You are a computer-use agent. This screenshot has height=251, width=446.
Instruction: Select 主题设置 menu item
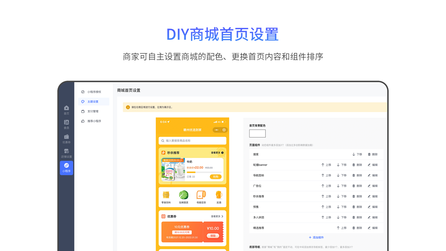pyautogui.click(x=93, y=102)
